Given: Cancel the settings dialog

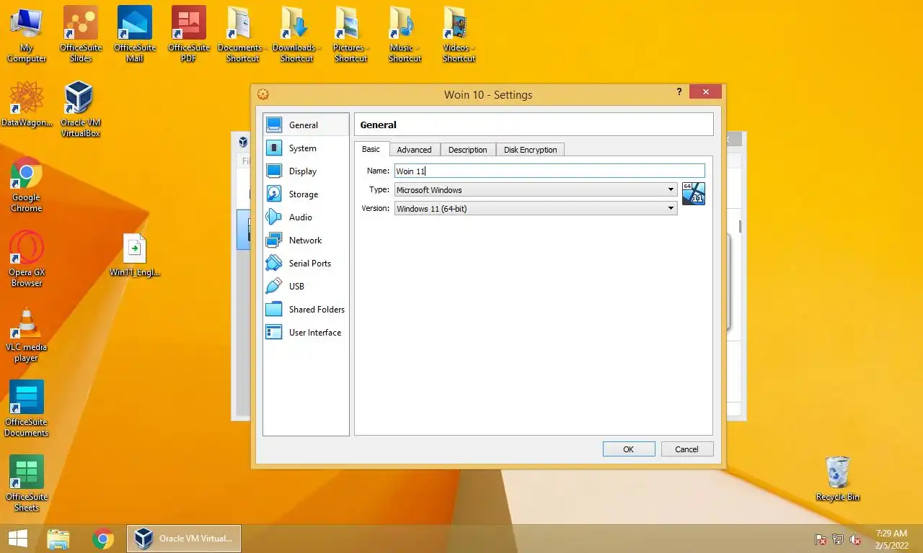Looking at the screenshot, I should tap(686, 449).
